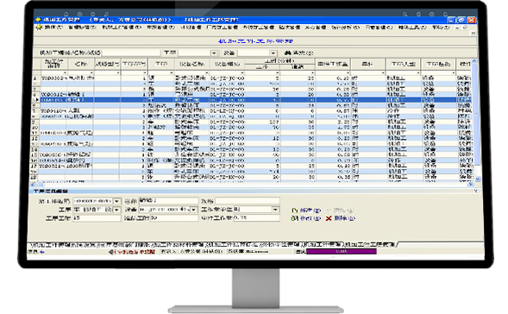
Task: Collapse the process editing panel via its chevron
Action: coord(475,192)
